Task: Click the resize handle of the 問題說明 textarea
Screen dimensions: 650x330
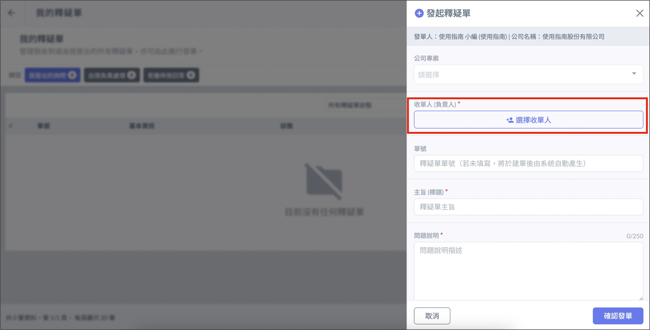Action: click(641, 298)
